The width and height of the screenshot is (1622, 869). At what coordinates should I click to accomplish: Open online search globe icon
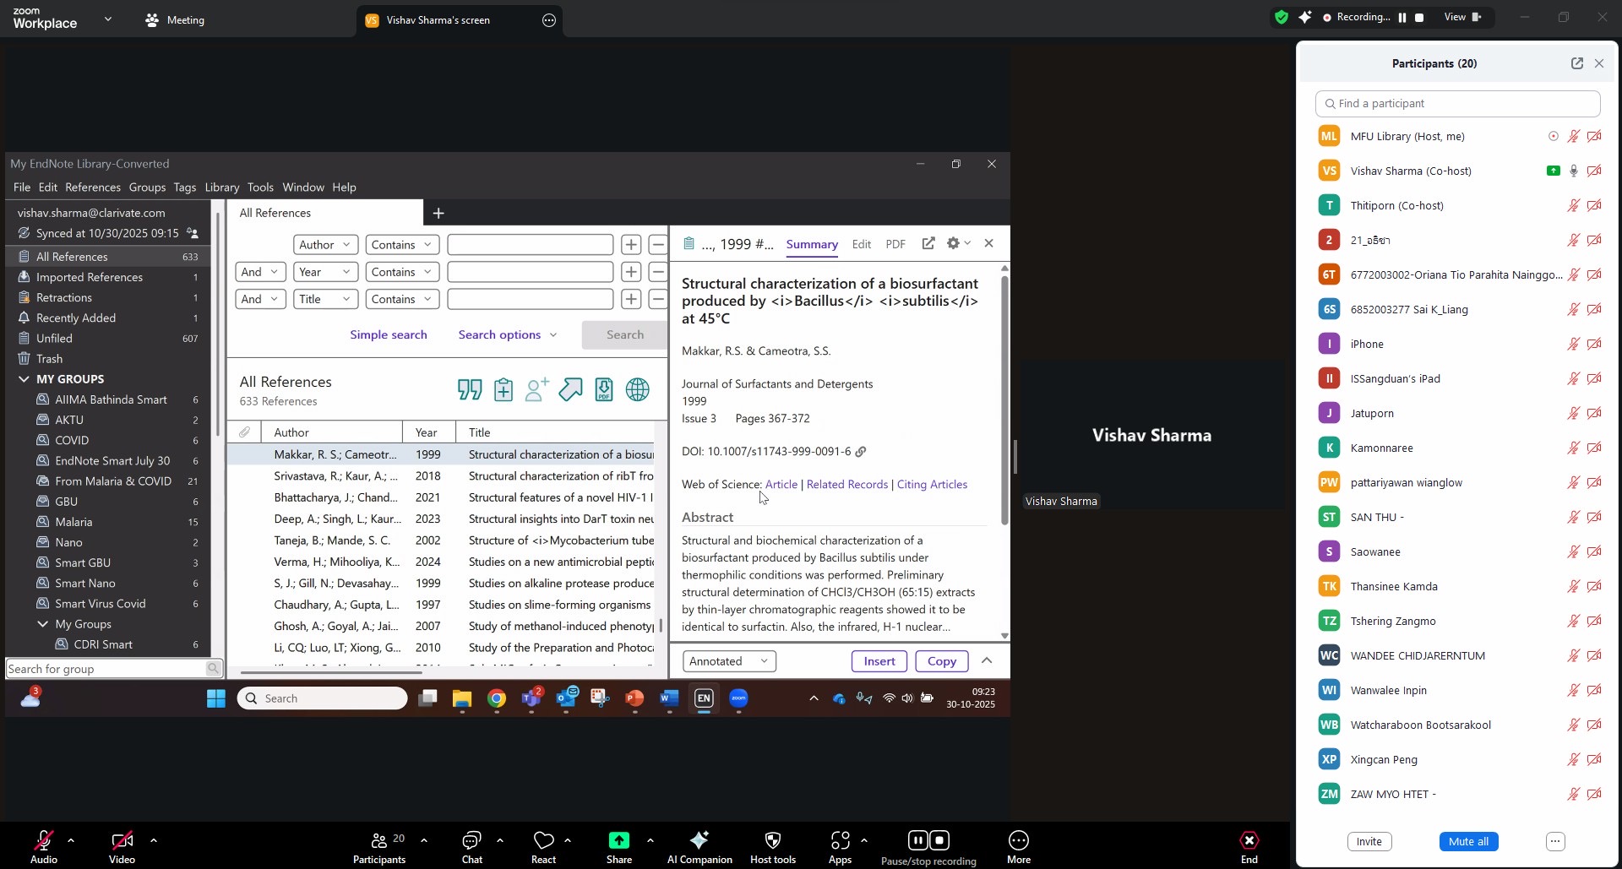tap(638, 389)
